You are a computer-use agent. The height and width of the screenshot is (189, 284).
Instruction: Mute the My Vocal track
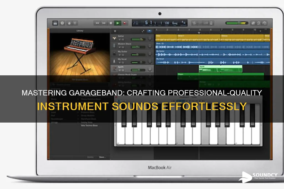[x=120, y=63]
